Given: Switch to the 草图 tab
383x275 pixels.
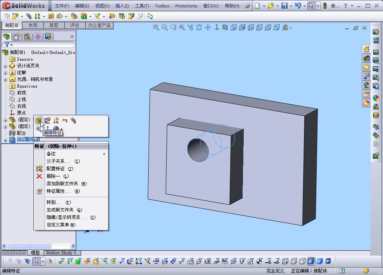Looking at the screenshot, I should pos(54,25).
